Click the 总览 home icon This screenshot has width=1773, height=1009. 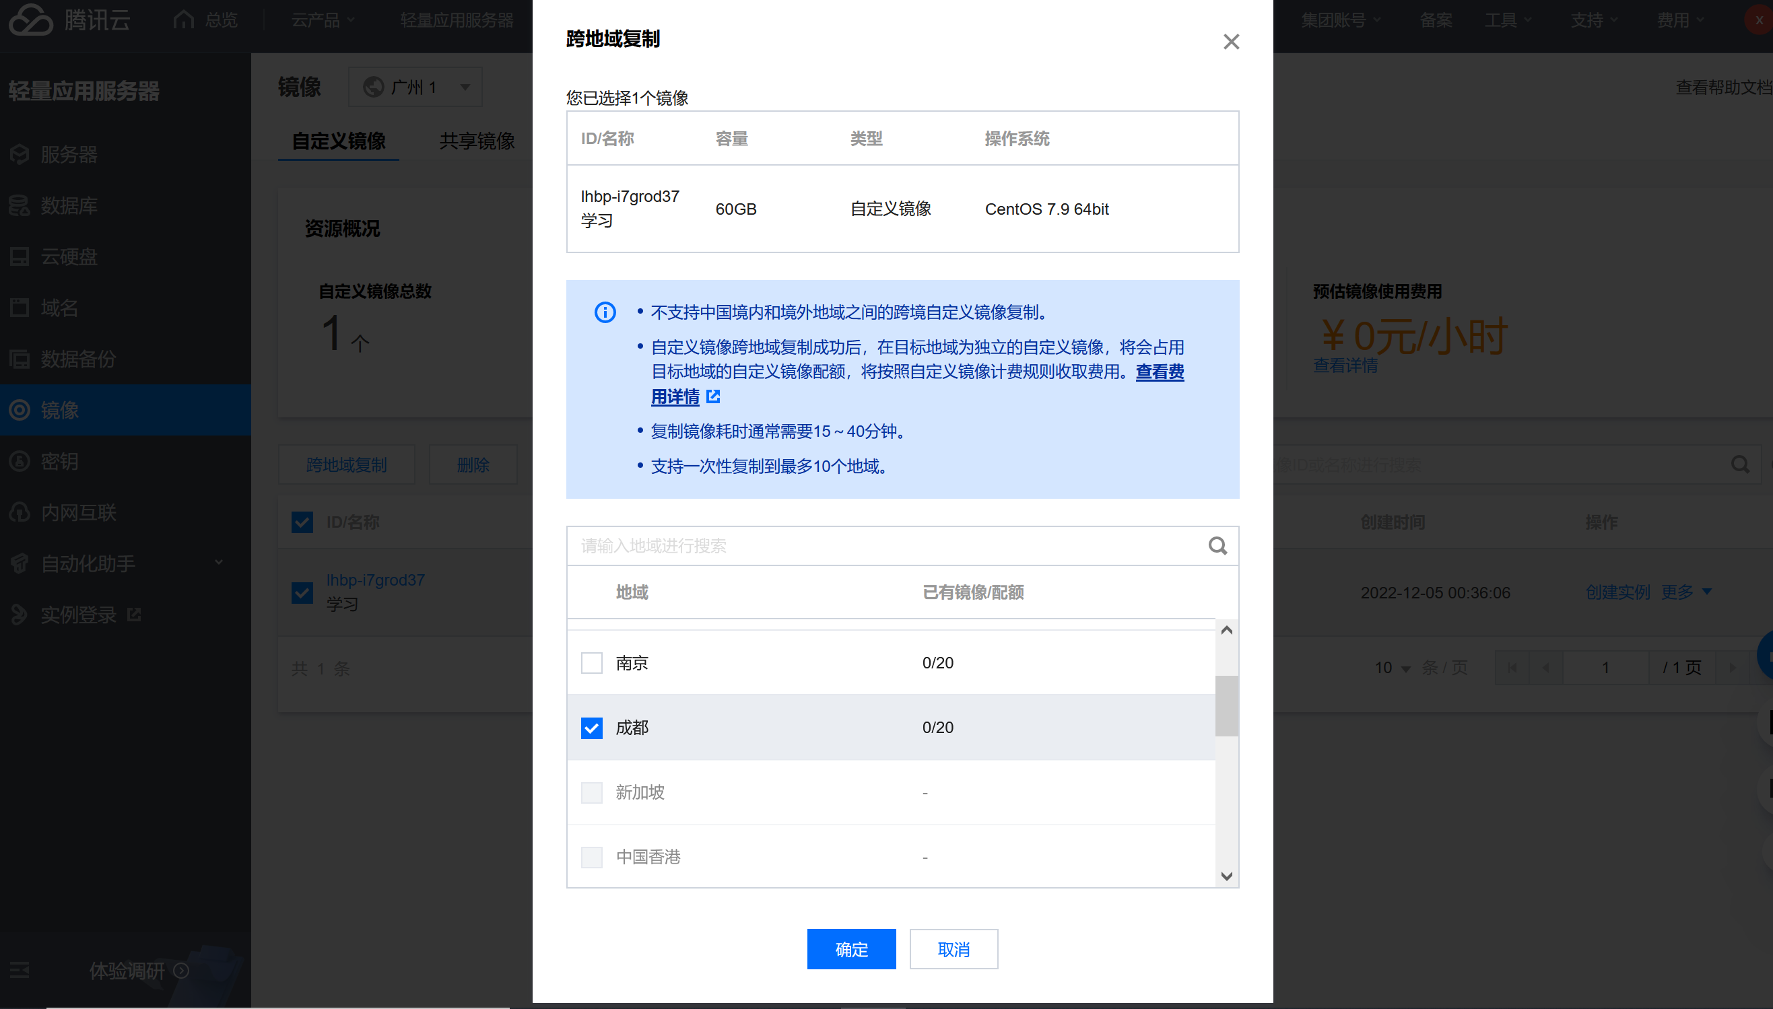pyautogui.click(x=184, y=20)
